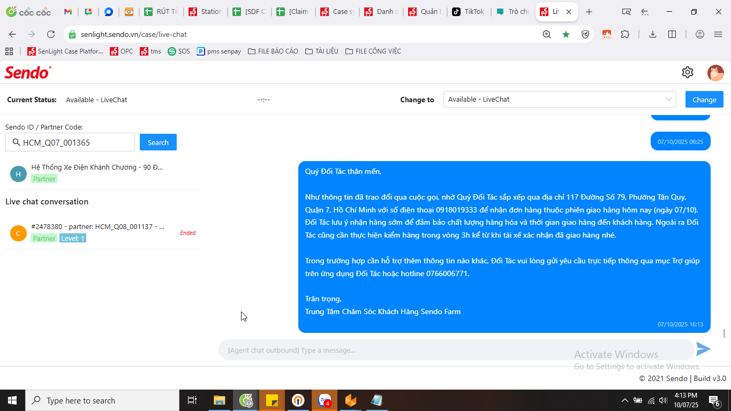731x411 pixels.
Task: Open the volume speaker tray icon
Action: coord(663,400)
